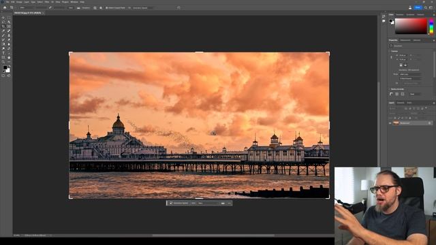Select the History Brush tool

[x=3, y=39]
